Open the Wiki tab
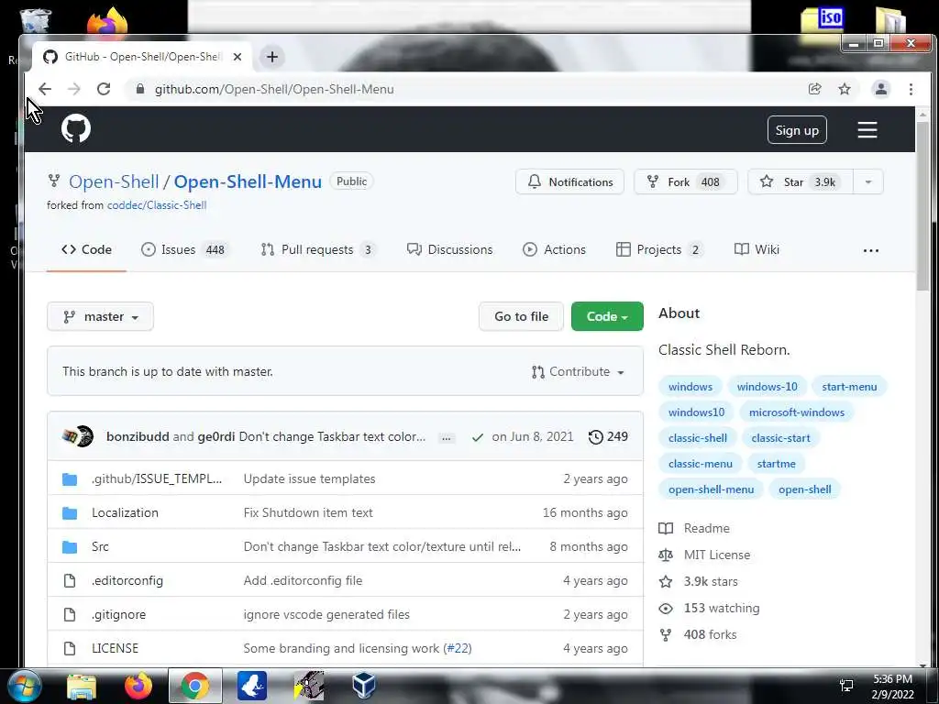The height and width of the screenshot is (704, 939). (757, 249)
